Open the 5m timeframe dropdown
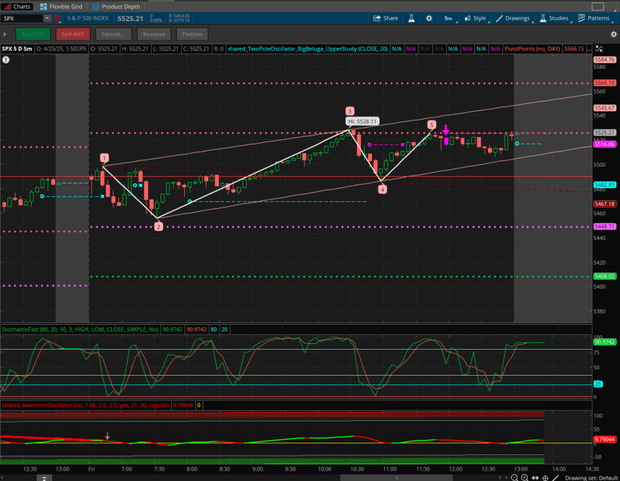 coord(448,18)
